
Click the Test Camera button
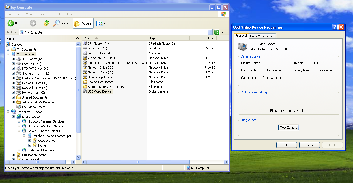289,128
